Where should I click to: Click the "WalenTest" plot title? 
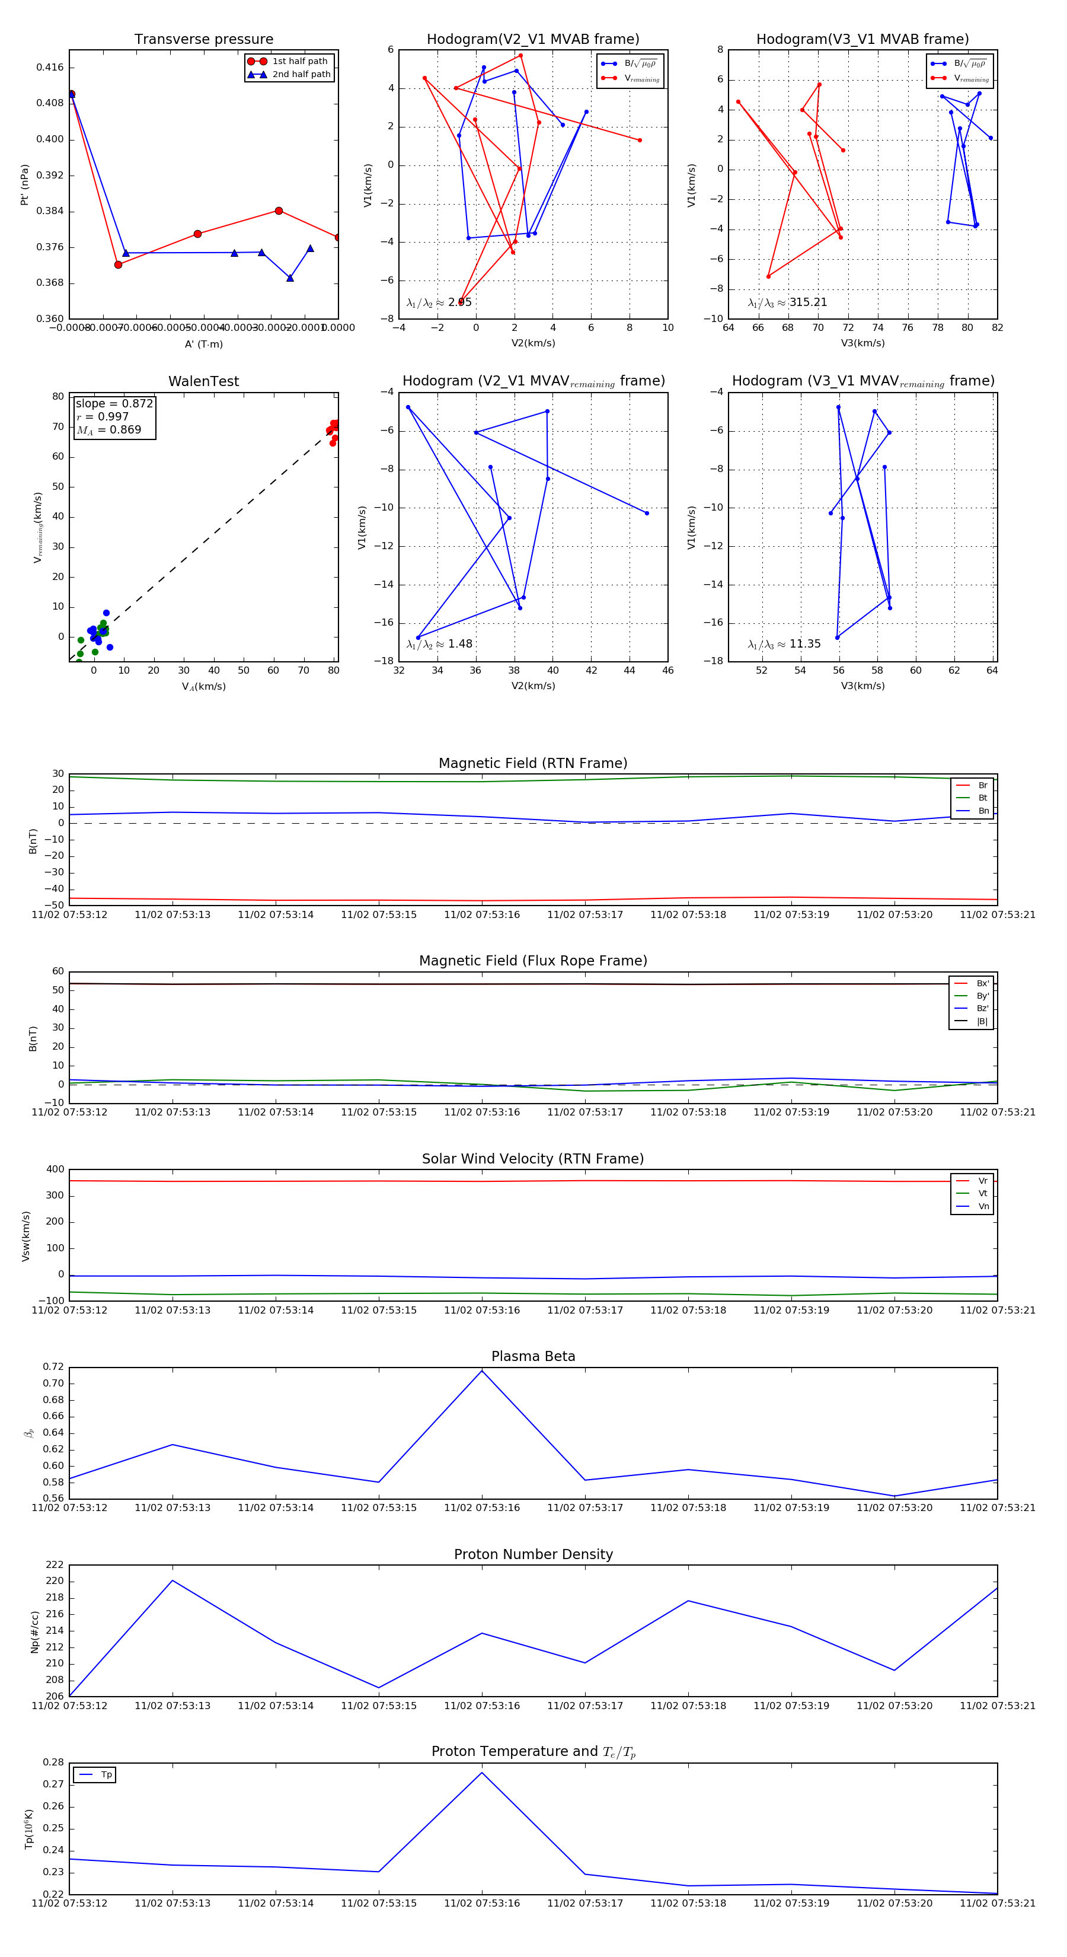coord(203,381)
